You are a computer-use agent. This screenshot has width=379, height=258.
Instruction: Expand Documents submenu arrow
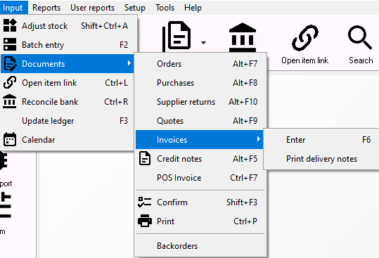click(129, 63)
